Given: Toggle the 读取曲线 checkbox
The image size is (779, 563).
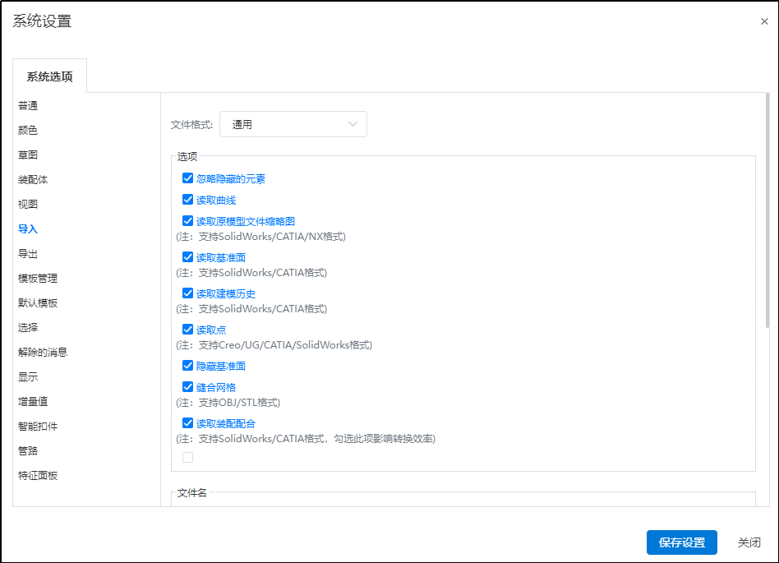Looking at the screenshot, I should pyautogui.click(x=187, y=200).
